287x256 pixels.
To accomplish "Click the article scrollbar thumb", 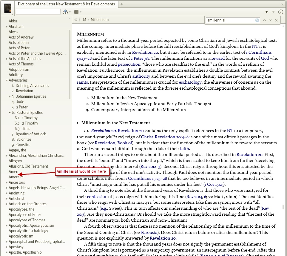I will click(x=283, y=207).
